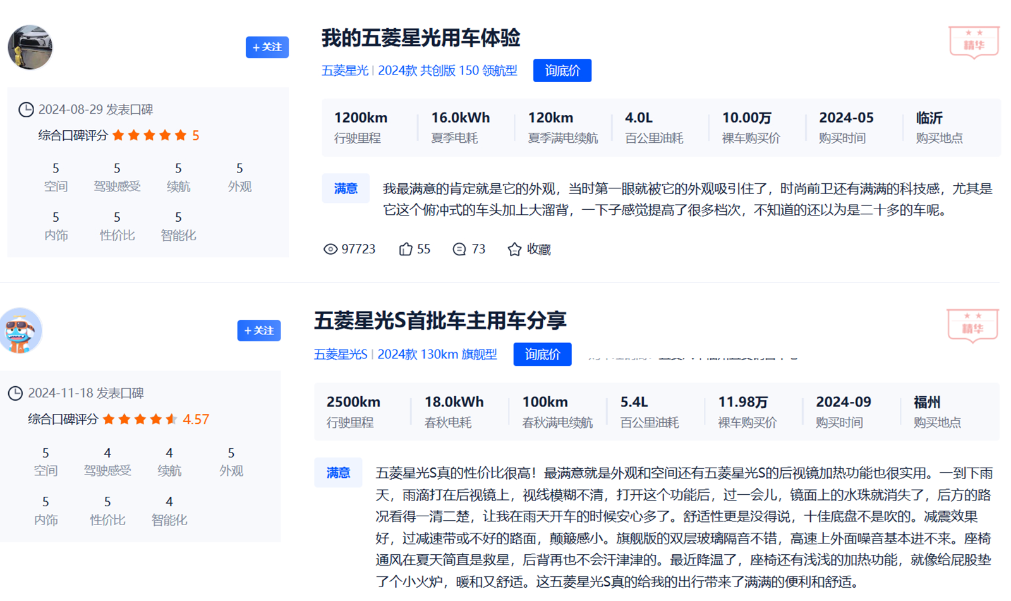Click the clock icon beside 2024-11-18 发表口碑

click(15, 394)
